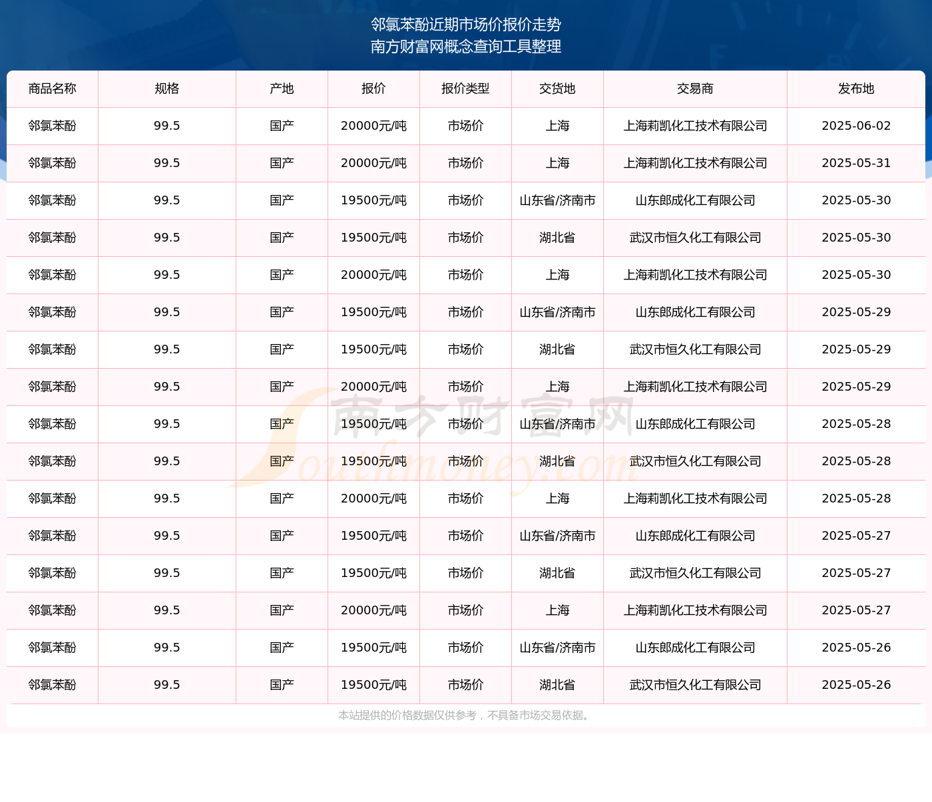Select the date cell 2025-06-02
The height and width of the screenshot is (802, 932).
[x=857, y=126]
